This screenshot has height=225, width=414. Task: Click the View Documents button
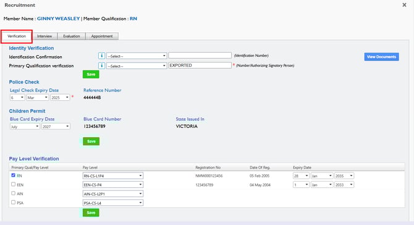click(x=381, y=57)
